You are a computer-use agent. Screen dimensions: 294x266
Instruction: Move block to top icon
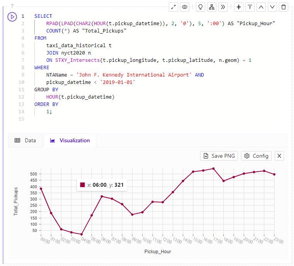250,7
